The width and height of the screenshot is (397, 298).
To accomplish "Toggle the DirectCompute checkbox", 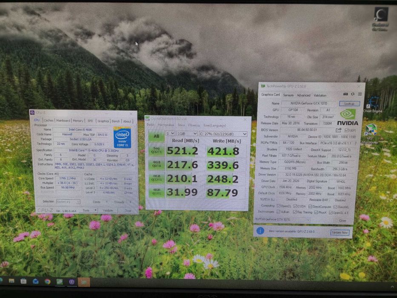I will pos(310,206).
